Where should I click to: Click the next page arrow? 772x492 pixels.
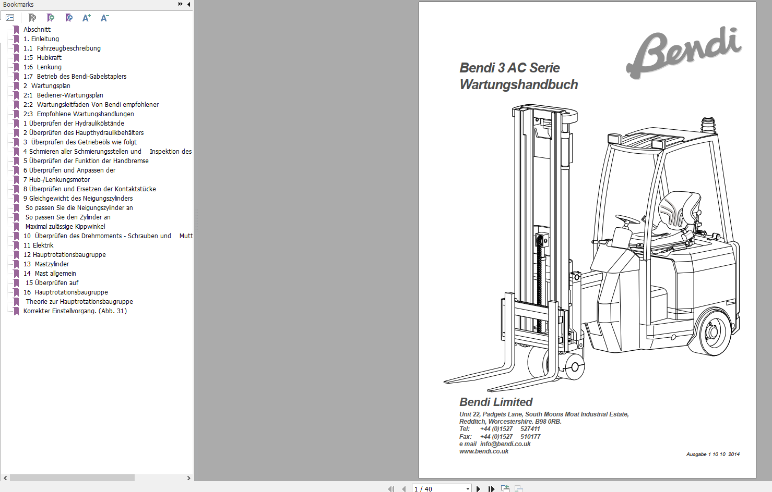pos(479,489)
